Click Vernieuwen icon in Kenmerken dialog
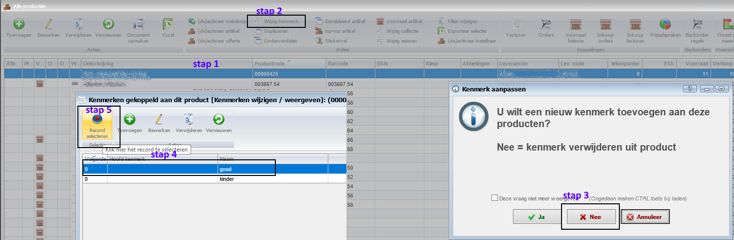The height and width of the screenshot is (240, 734). [219, 119]
